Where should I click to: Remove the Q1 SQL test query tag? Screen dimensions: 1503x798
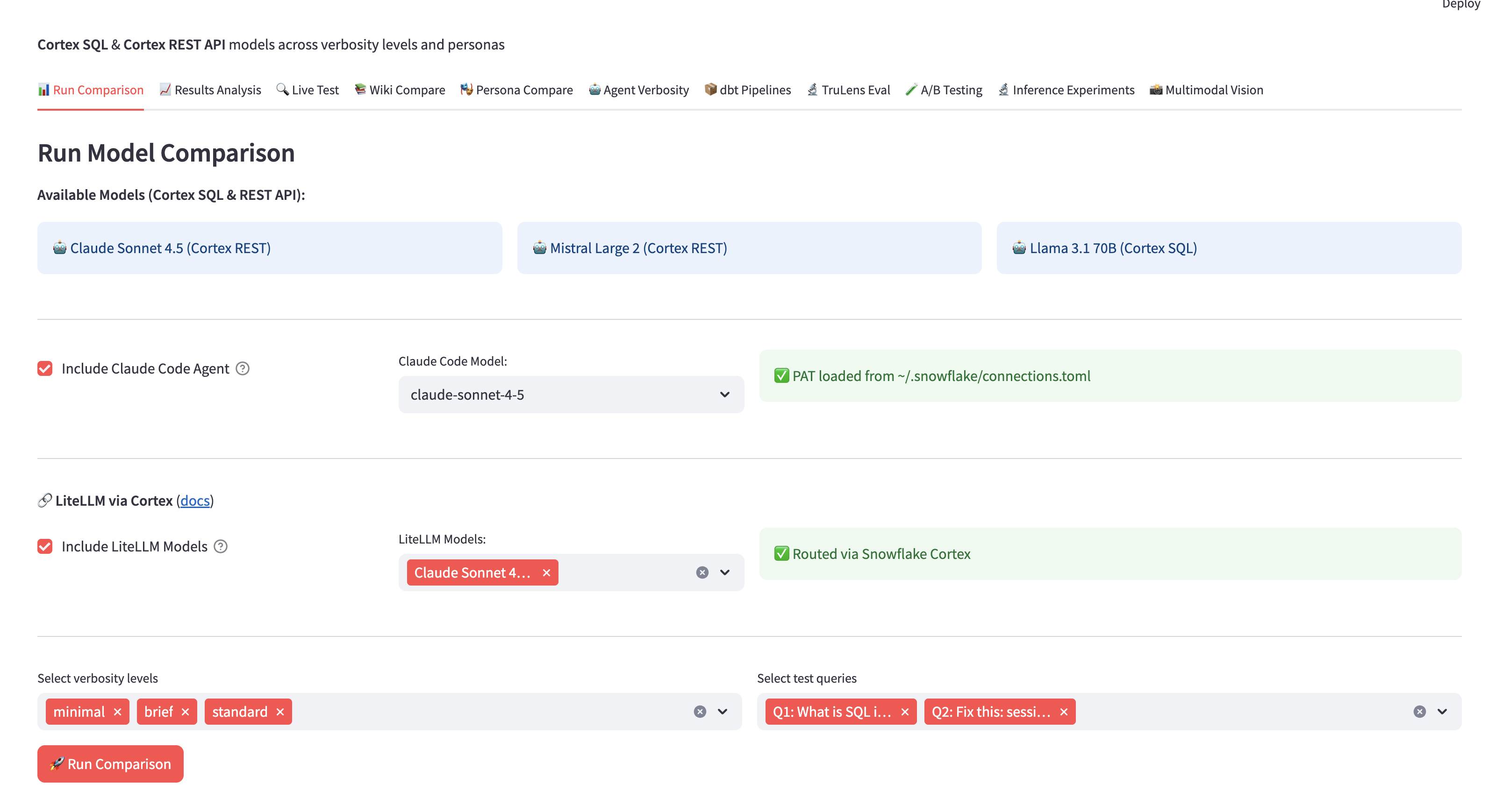(905, 712)
